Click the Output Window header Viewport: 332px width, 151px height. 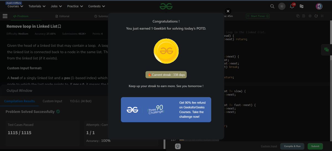(19, 91)
